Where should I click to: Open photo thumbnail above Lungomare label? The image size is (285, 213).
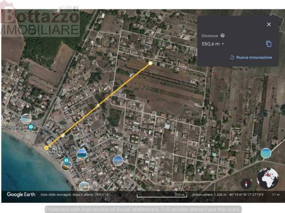click(x=26, y=118)
